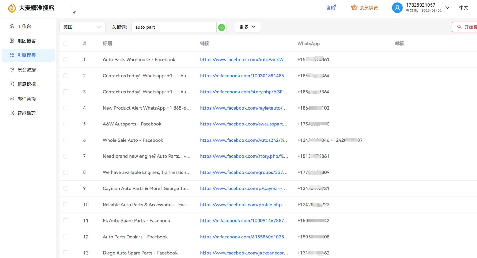Open the 智能助理 sidebar icon
Image resolution: width=477 pixels, height=258 pixels.
pos(12,113)
